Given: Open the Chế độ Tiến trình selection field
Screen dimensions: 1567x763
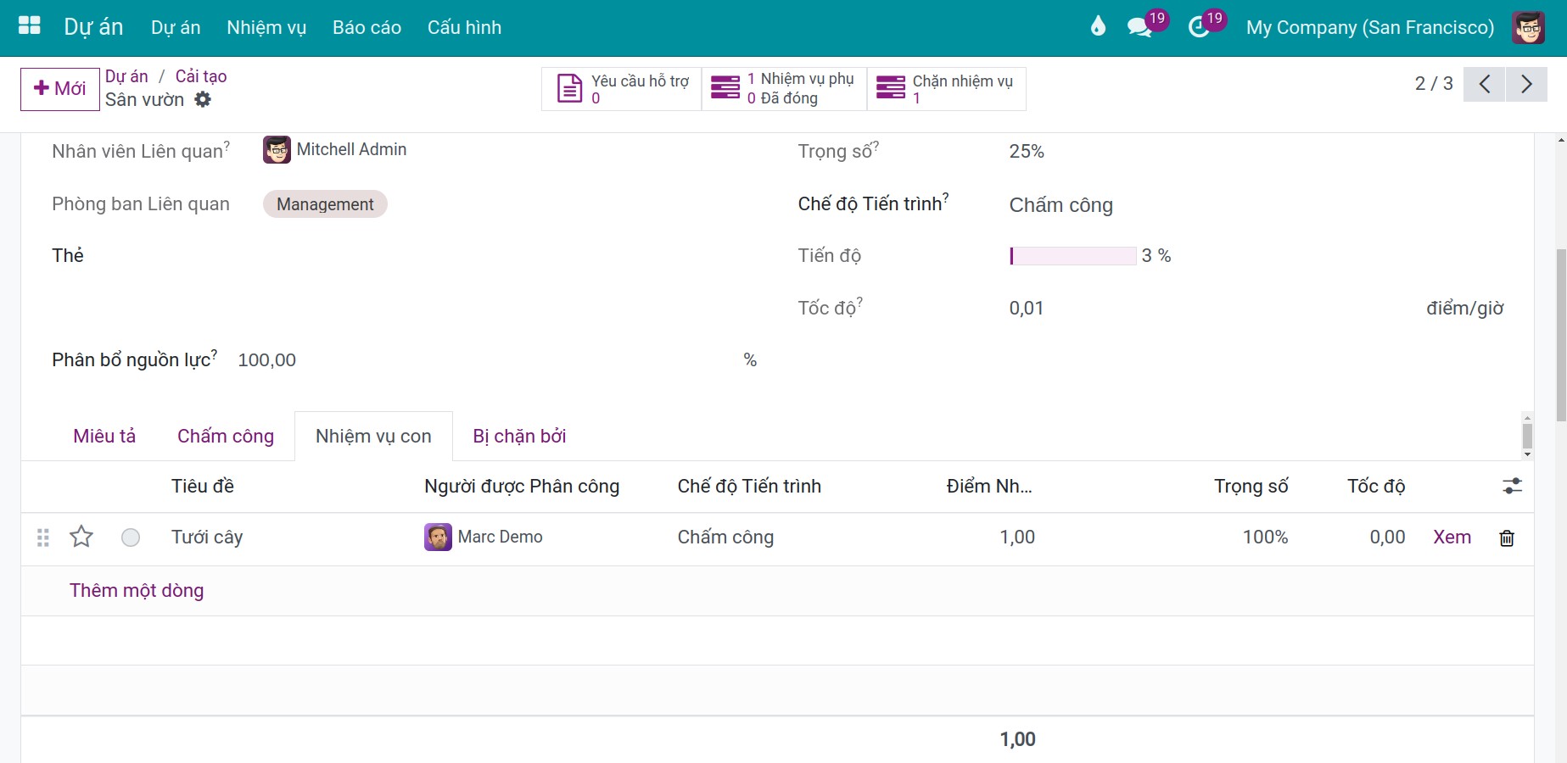Looking at the screenshot, I should [x=1256, y=205].
